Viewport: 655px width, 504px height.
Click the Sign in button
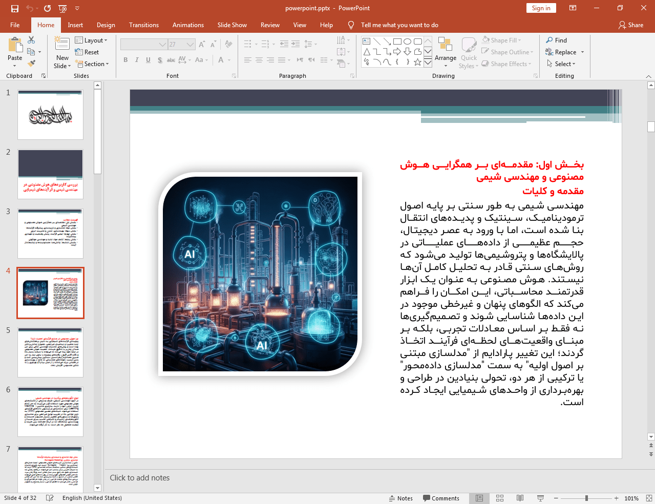point(541,8)
